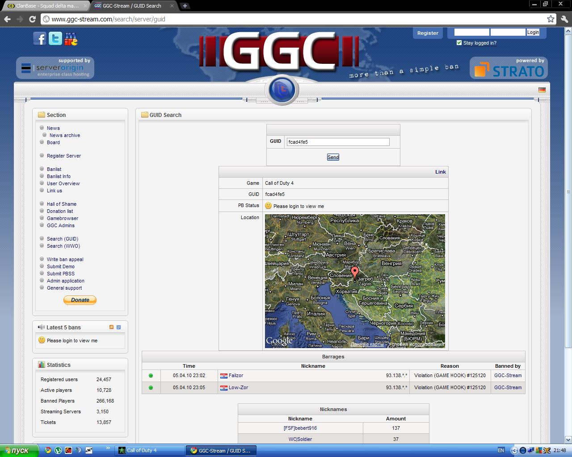Open Gamebrowser link in sidebar

click(63, 218)
